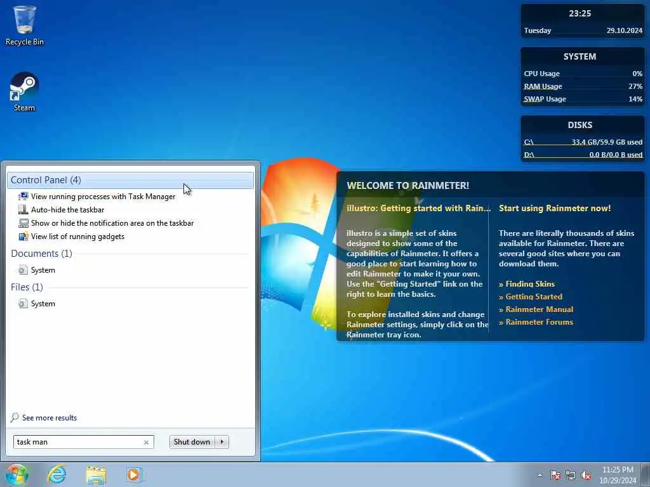
Task: Click System icon under Documents
Action: pos(23,270)
